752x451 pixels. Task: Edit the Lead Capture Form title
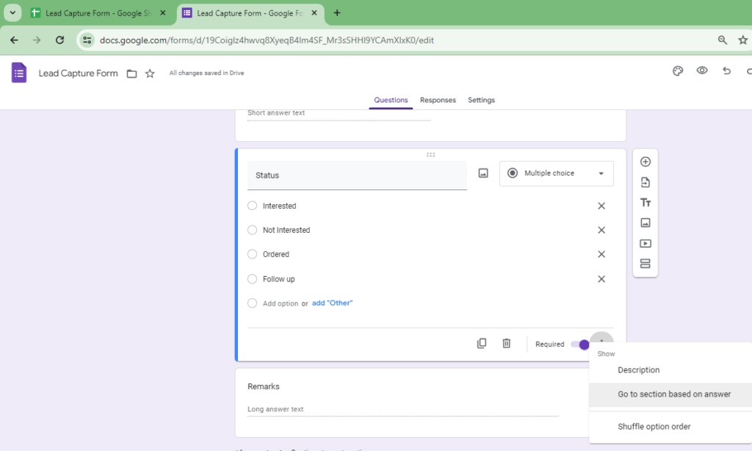coord(78,73)
